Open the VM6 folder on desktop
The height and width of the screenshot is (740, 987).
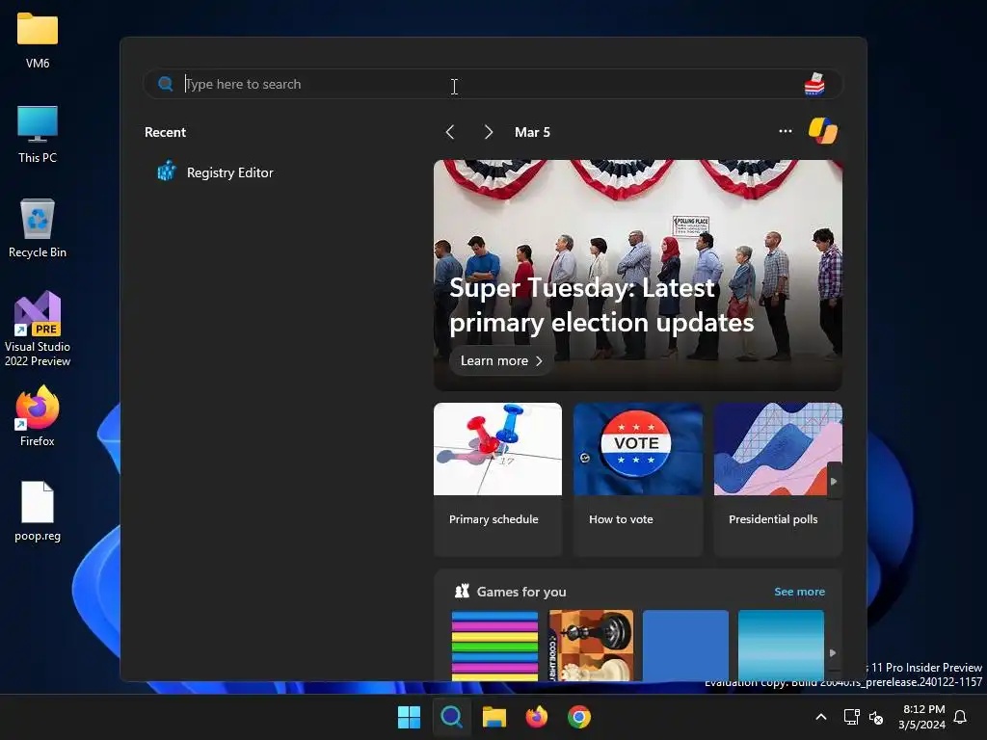point(38,40)
